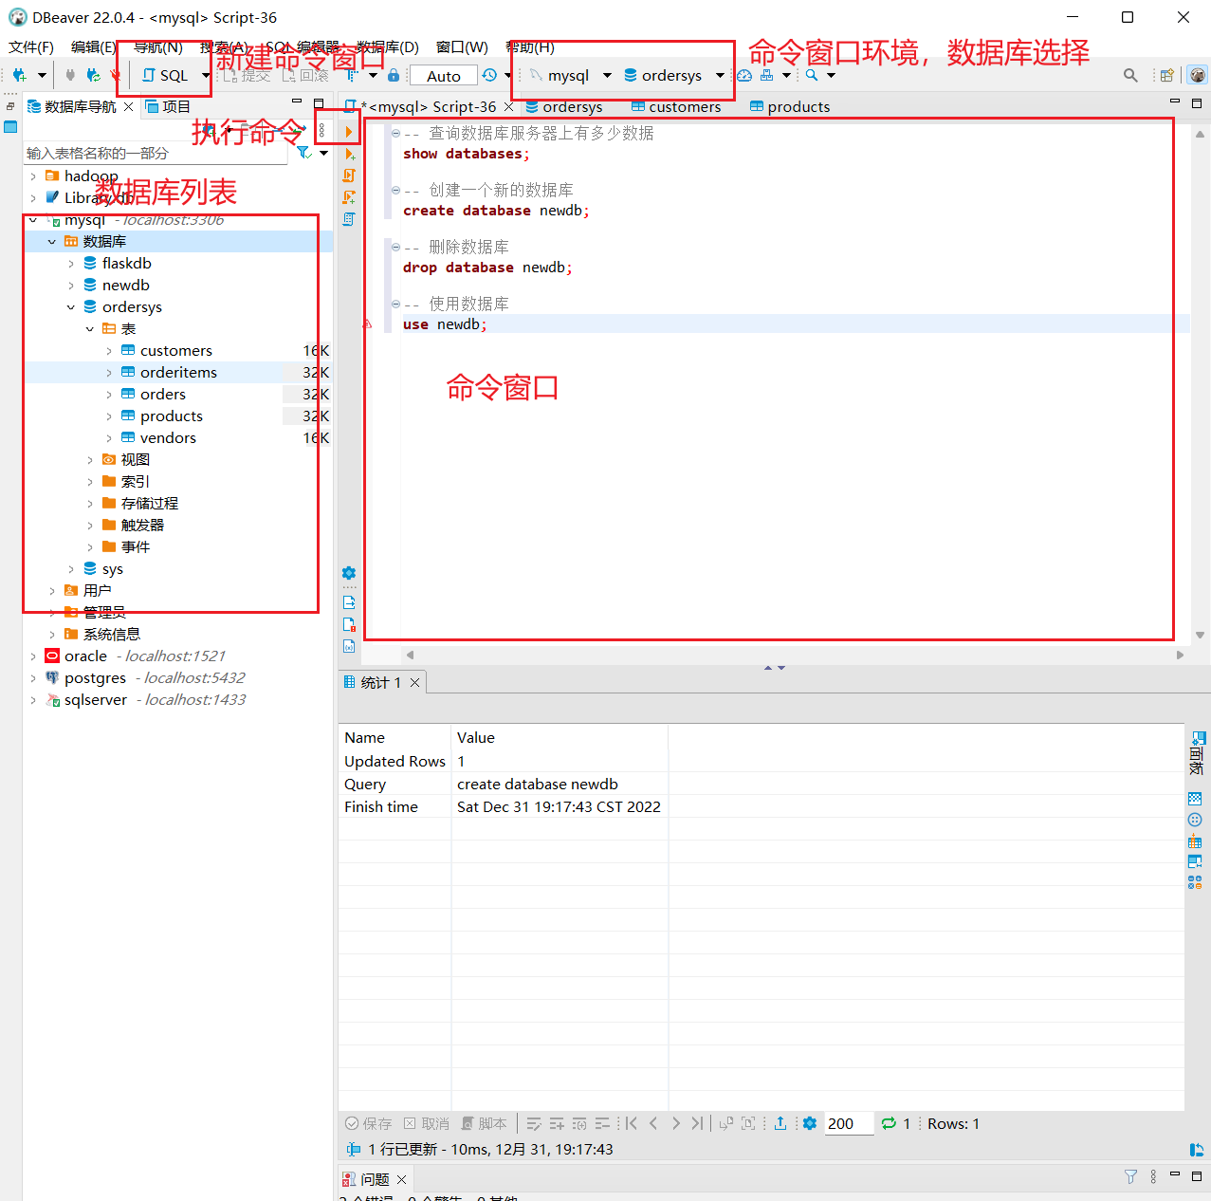The width and height of the screenshot is (1211, 1201).
Task: Open the SQL editor button
Action: click(x=165, y=75)
